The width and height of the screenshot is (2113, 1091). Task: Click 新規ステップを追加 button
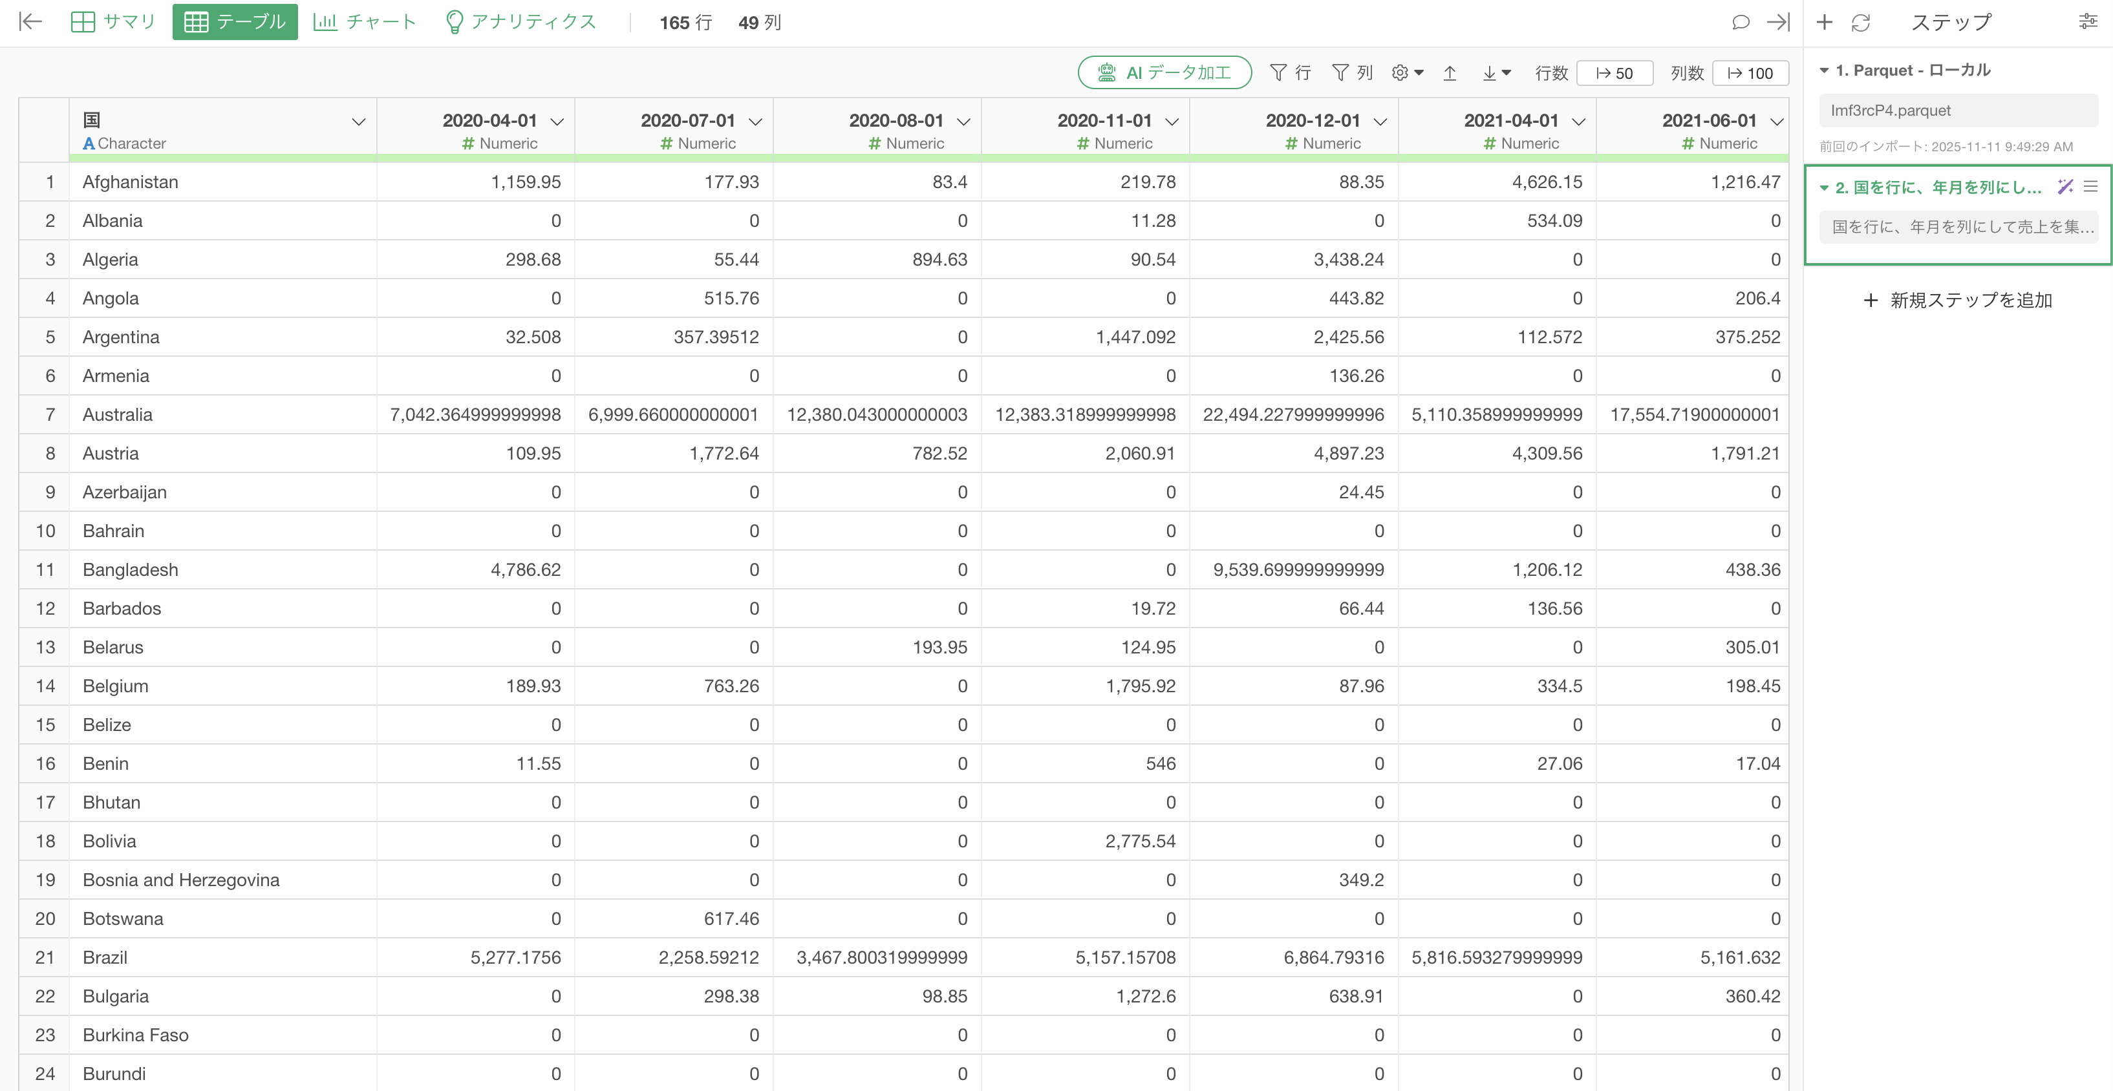click(1958, 300)
